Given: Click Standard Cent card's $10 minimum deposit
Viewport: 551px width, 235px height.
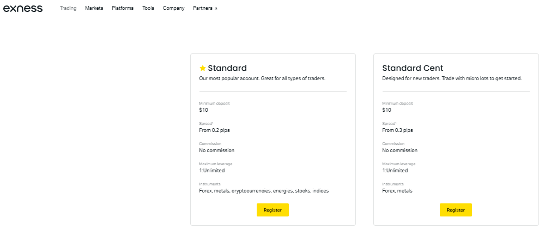Looking at the screenshot, I should tap(387, 110).
